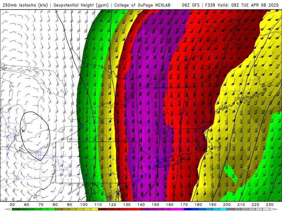
Task: Click the dark olive swatch starting at 80
Action: tap(59, 209)
